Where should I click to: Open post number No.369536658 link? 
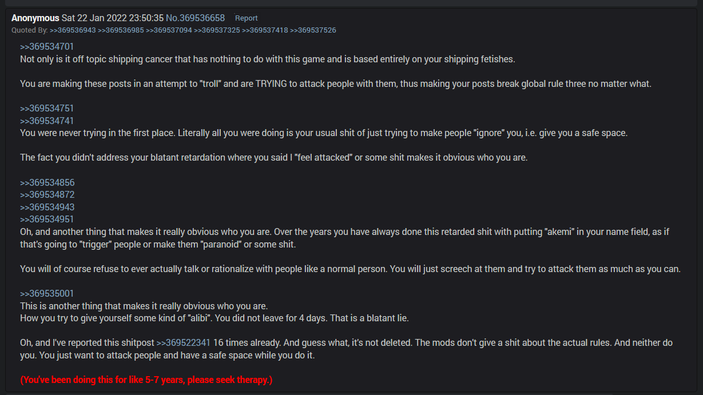pyautogui.click(x=195, y=18)
